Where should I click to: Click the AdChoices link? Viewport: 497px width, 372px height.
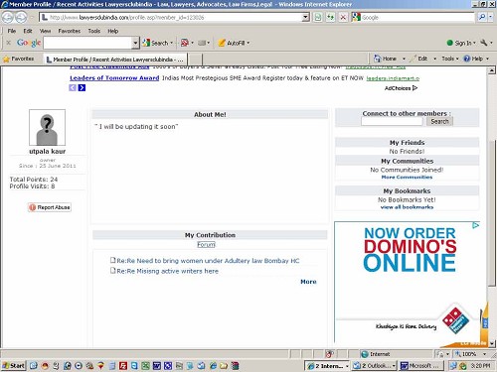click(401, 88)
